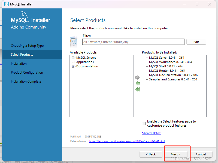Image resolution: width=218 pixels, height=163 pixels.
Task: Select Samples and Examples 8.0.41 - X86
Action: 173,79
